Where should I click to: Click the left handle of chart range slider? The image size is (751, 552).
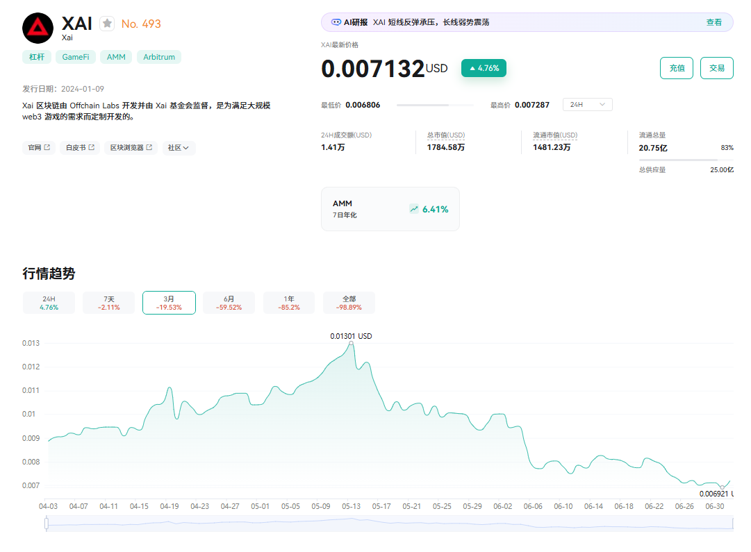47,524
